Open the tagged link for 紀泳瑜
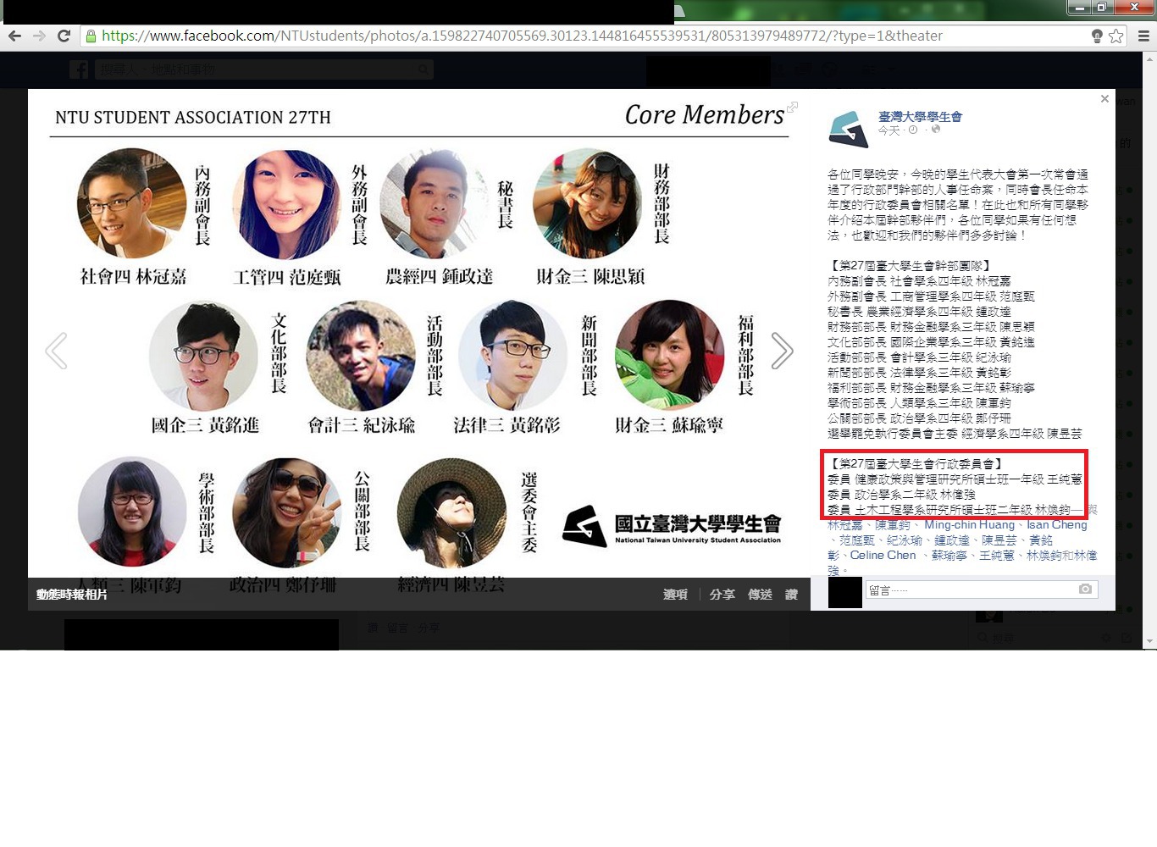 click(905, 540)
